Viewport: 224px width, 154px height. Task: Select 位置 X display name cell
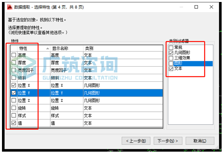[x=67, y=85]
